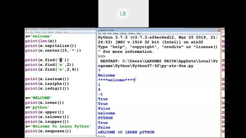The image size is (246, 138).
Task: Click the print(x.islower()) line
Action: click(x=47, y=117)
